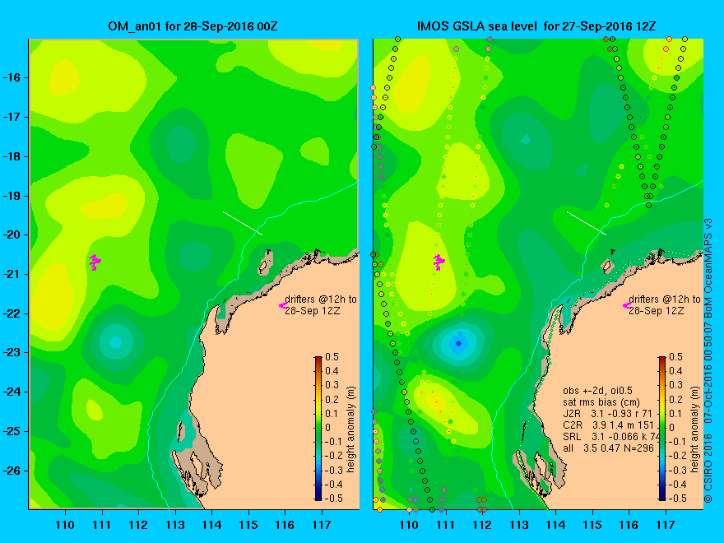724x543 pixels.
Task: Click longitude label 111 under right map
Action: (445, 525)
